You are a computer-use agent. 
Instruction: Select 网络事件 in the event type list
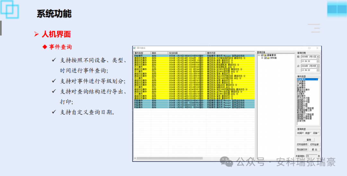click(x=300, y=92)
